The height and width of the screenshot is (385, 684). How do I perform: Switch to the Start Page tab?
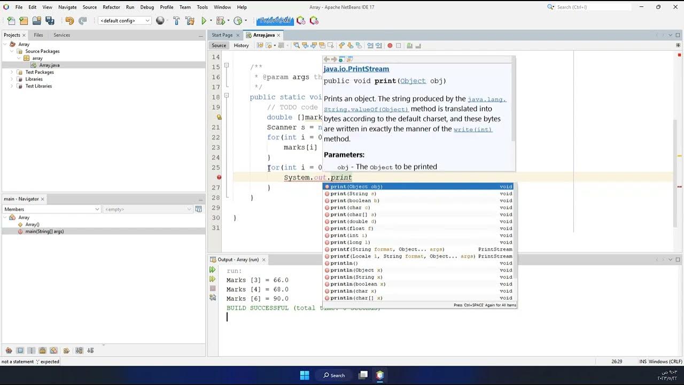[x=222, y=35]
